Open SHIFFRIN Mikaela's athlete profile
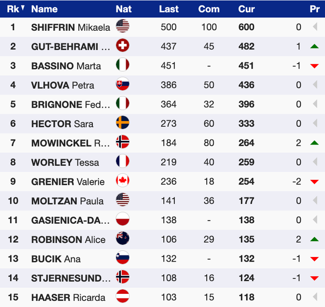 click(x=71, y=27)
